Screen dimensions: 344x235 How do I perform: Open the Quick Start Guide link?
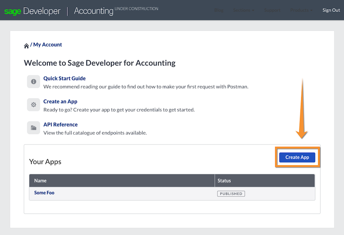[65, 79]
